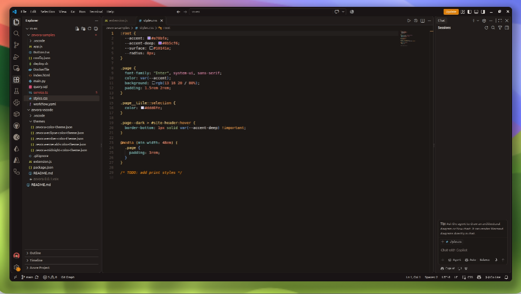Viewport: 521px width, 294px height.
Task: Open the Agent mode picker
Action: (x=454, y=260)
